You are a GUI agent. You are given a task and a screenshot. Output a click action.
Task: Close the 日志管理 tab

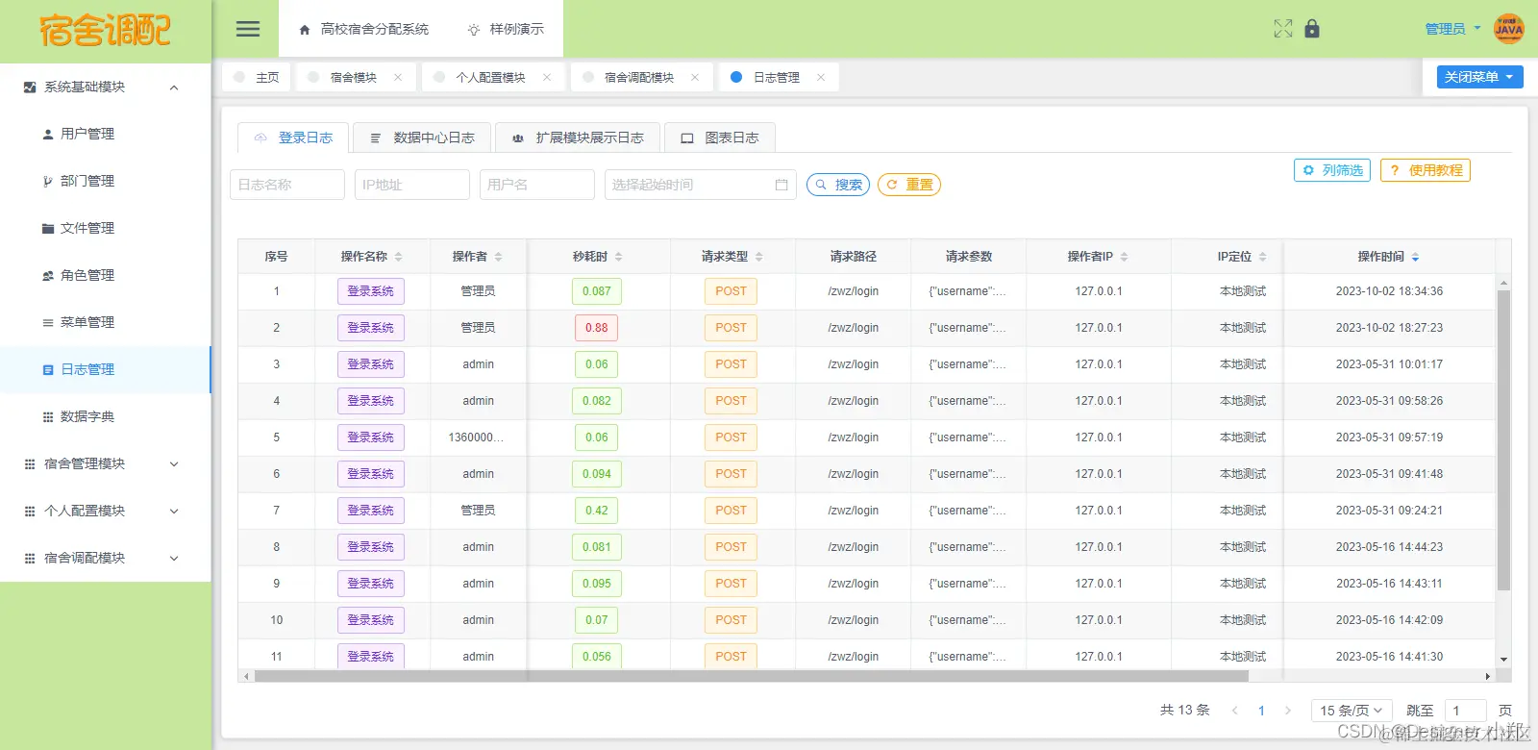coord(821,77)
